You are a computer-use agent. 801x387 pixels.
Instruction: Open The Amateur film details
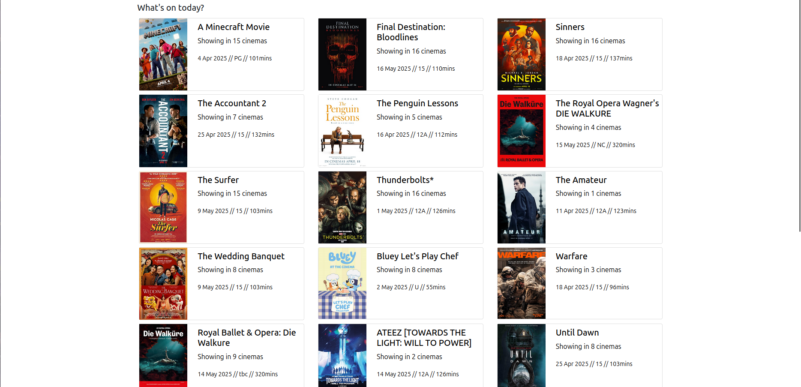click(x=581, y=180)
